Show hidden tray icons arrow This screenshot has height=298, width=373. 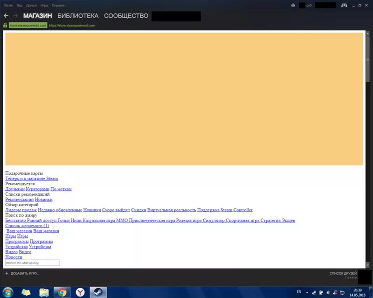pyautogui.click(x=307, y=292)
